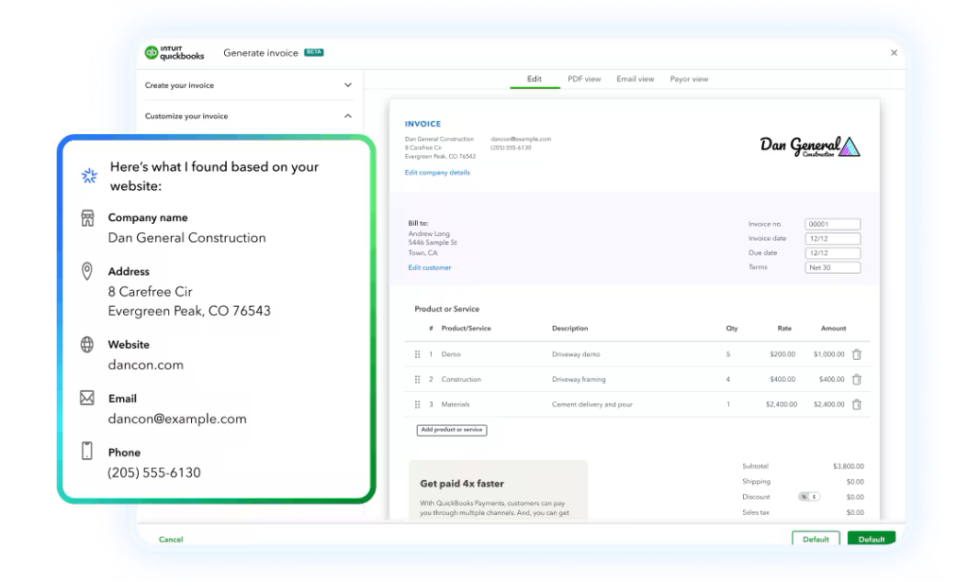Delete the Construction line item
This screenshot has width=968, height=582.
pyautogui.click(x=856, y=380)
